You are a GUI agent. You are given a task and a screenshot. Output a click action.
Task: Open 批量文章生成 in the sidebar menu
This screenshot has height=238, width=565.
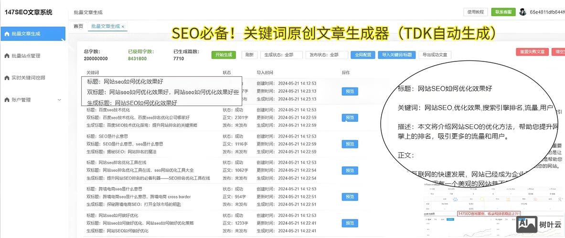[x=33, y=34]
